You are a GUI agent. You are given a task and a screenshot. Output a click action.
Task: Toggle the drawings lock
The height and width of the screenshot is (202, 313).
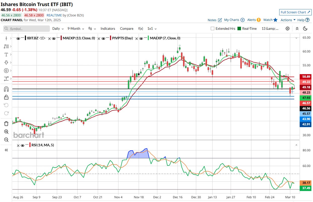(x=6, y=97)
